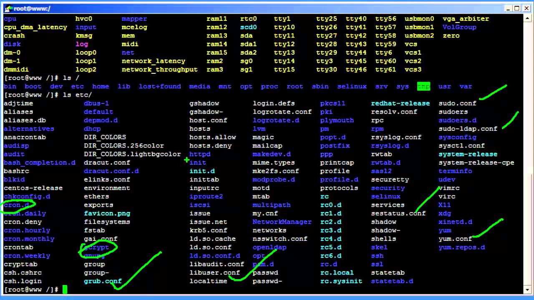Viewport: 534px width, 300px height.
Task: Select 'DIR_COLORS.256color' file name
Action: (124, 146)
